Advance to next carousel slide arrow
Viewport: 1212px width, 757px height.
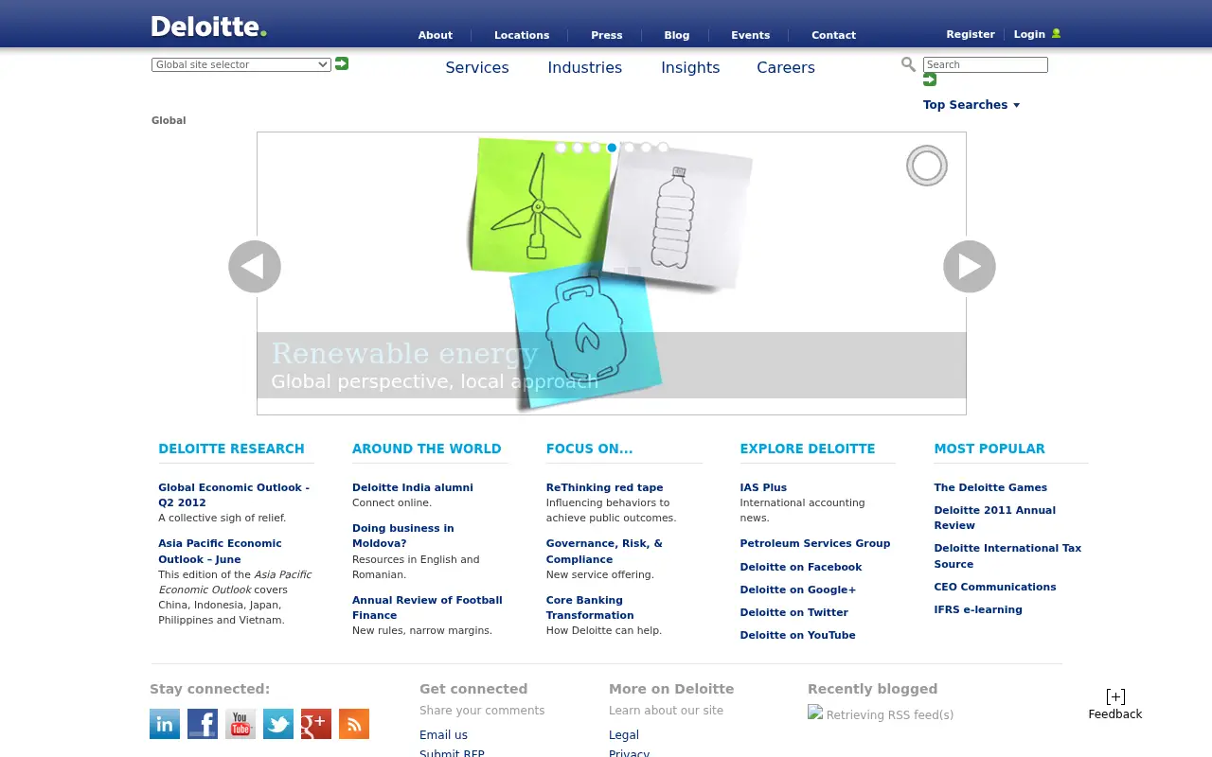(x=970, y=267)
